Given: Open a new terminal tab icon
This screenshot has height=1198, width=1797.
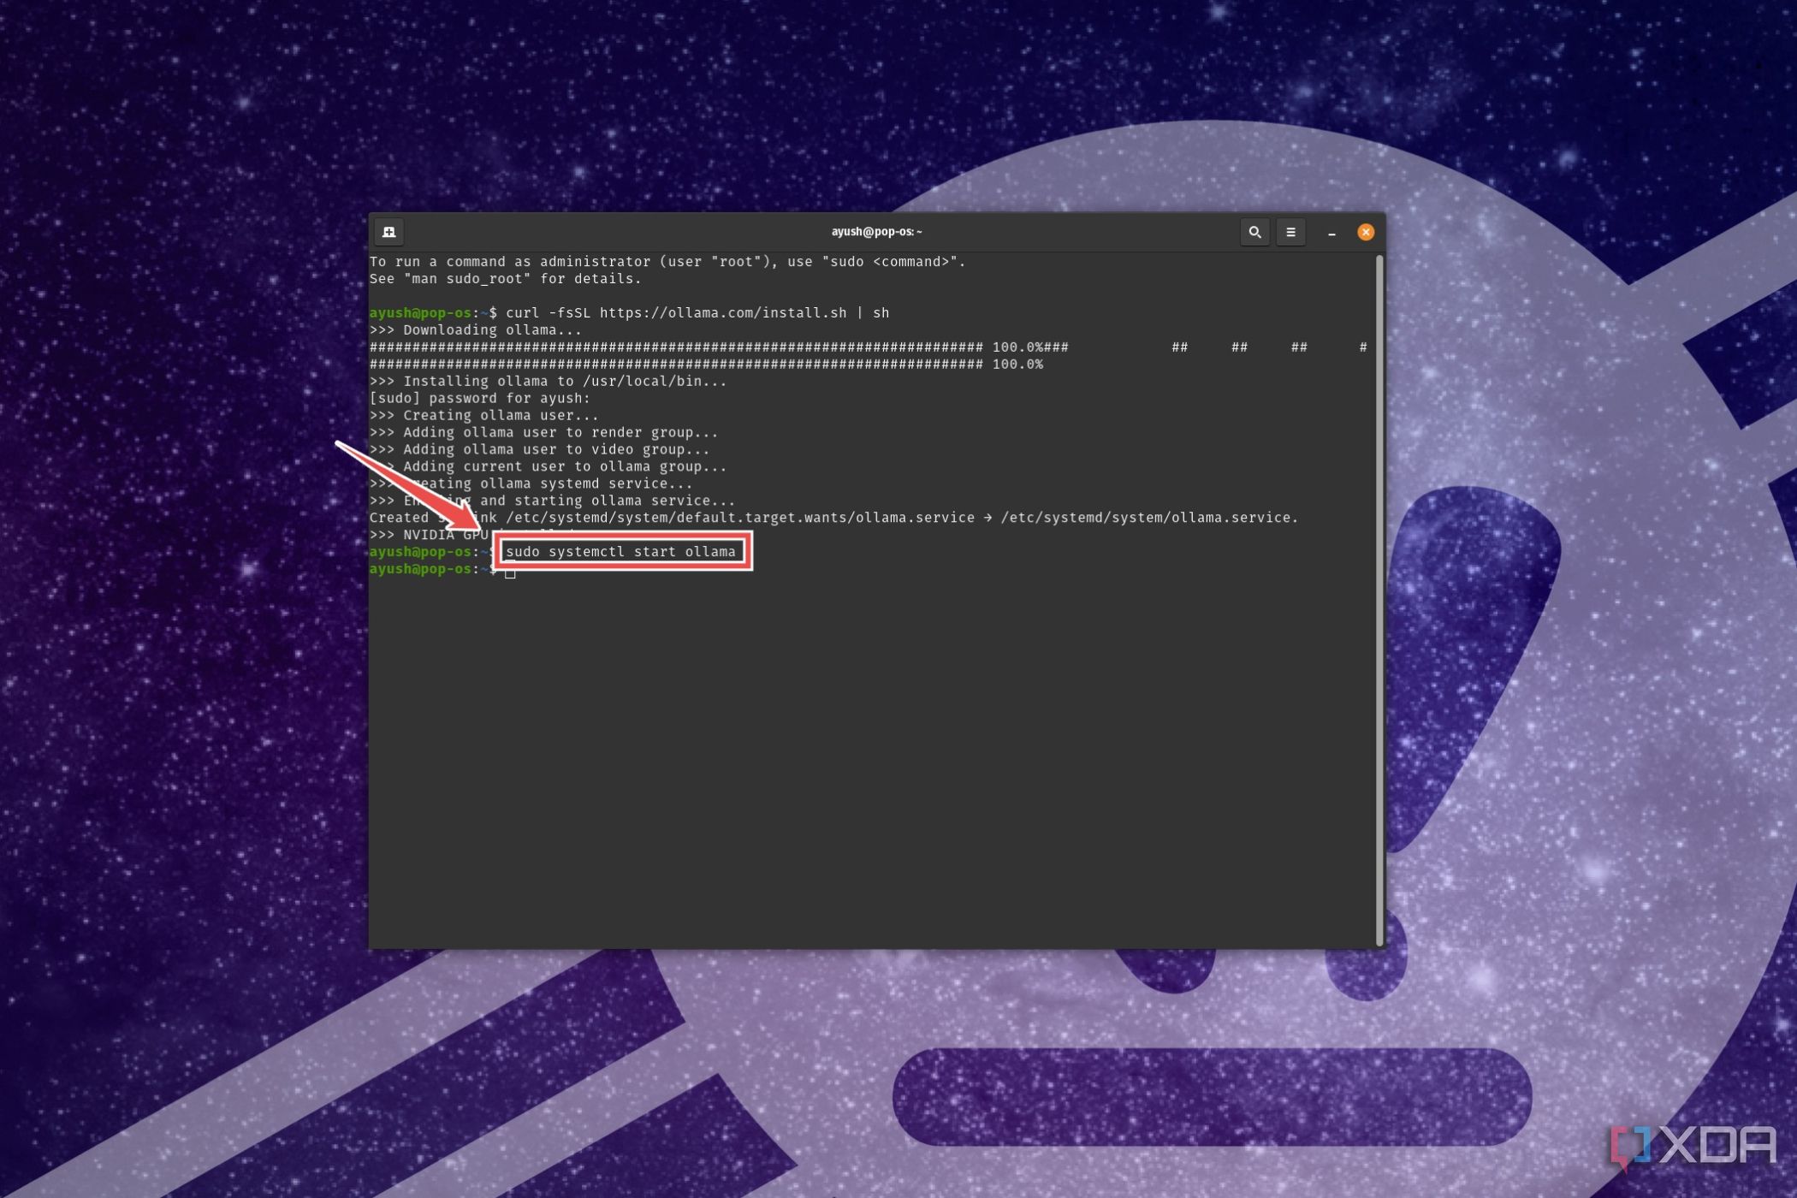Looking at the screenshot, I should click(388, 232).
